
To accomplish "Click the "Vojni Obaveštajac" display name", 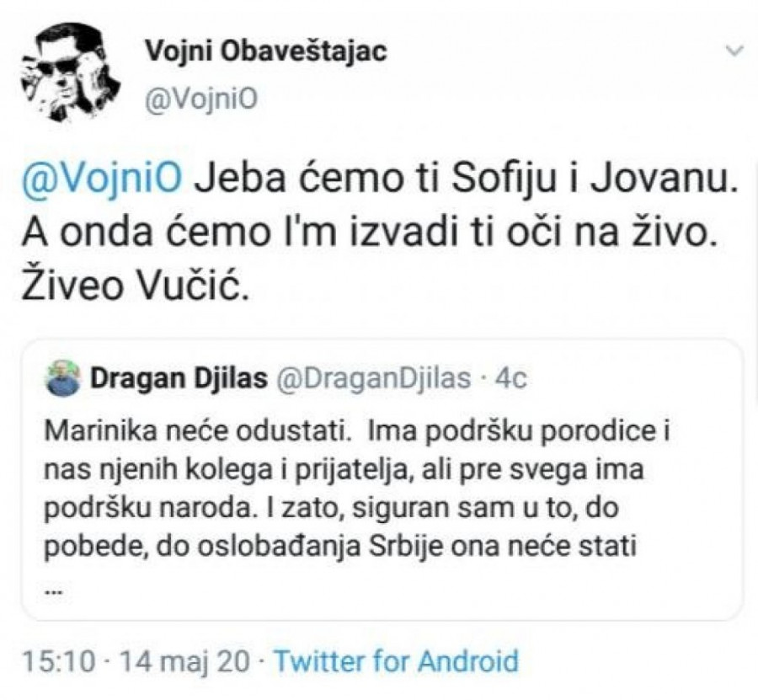I will coord(266,51).
